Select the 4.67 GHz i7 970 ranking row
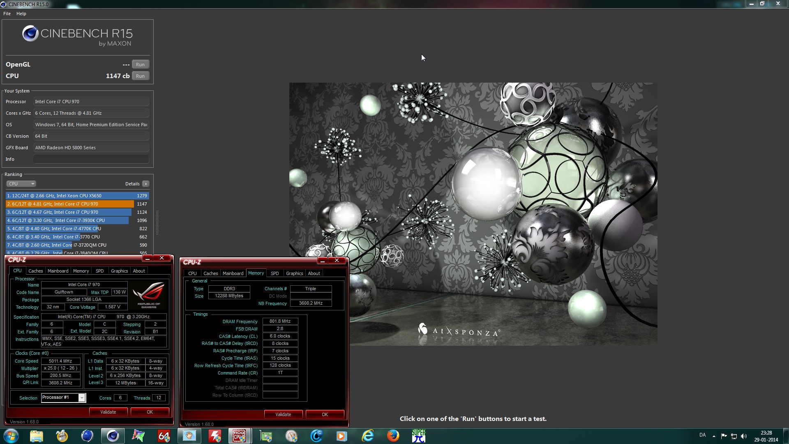Screen dimensions: 789x444 [x=77, y=212]
